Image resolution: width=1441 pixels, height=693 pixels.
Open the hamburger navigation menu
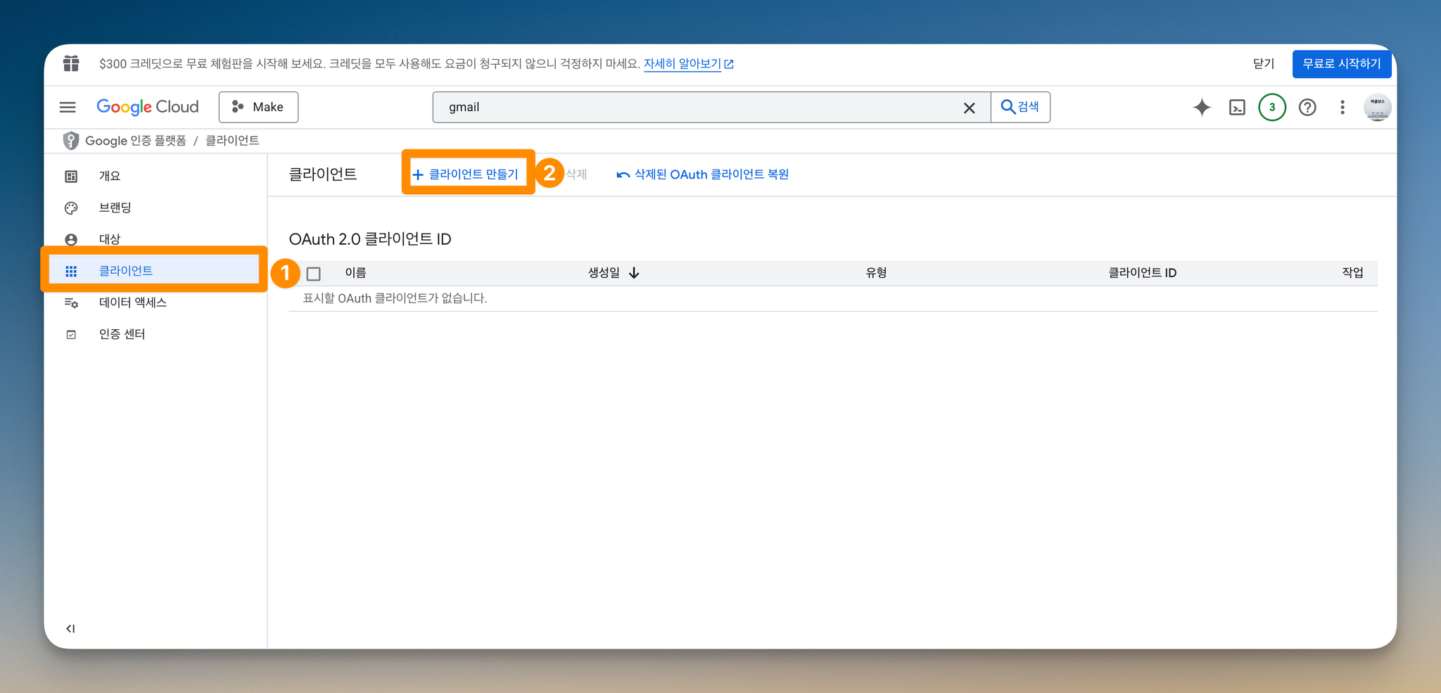click(x=68, y=107)
